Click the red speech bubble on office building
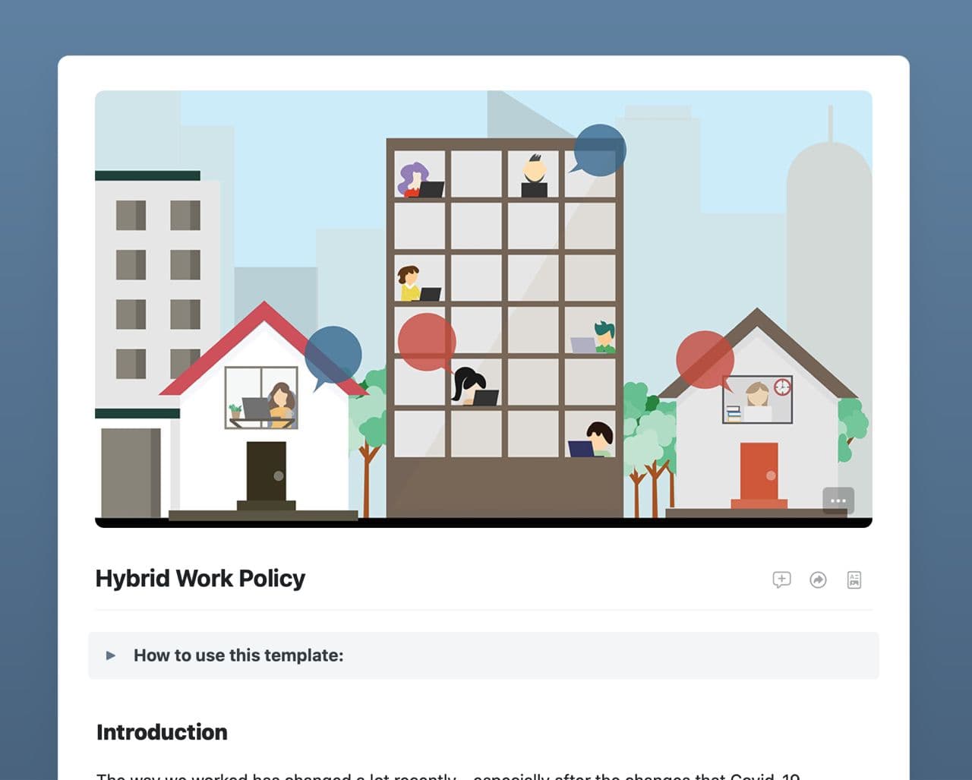972x780 pixels. coord(427,342)
